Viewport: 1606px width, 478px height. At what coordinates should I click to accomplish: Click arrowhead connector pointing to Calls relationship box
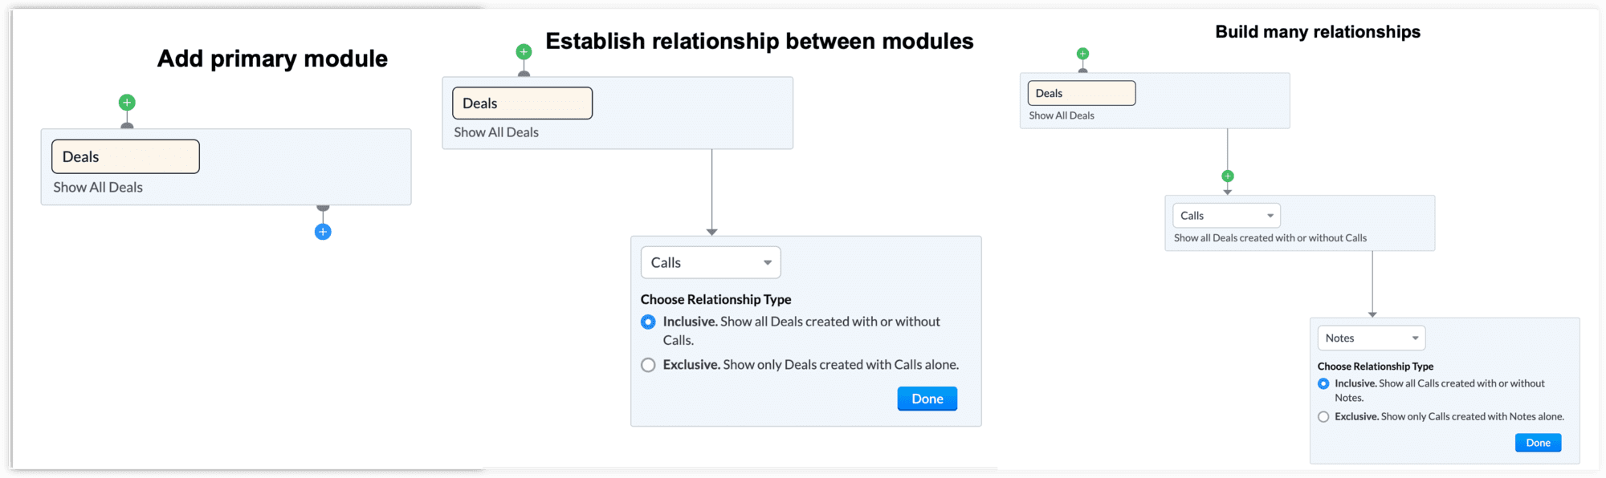pos(711,232)
